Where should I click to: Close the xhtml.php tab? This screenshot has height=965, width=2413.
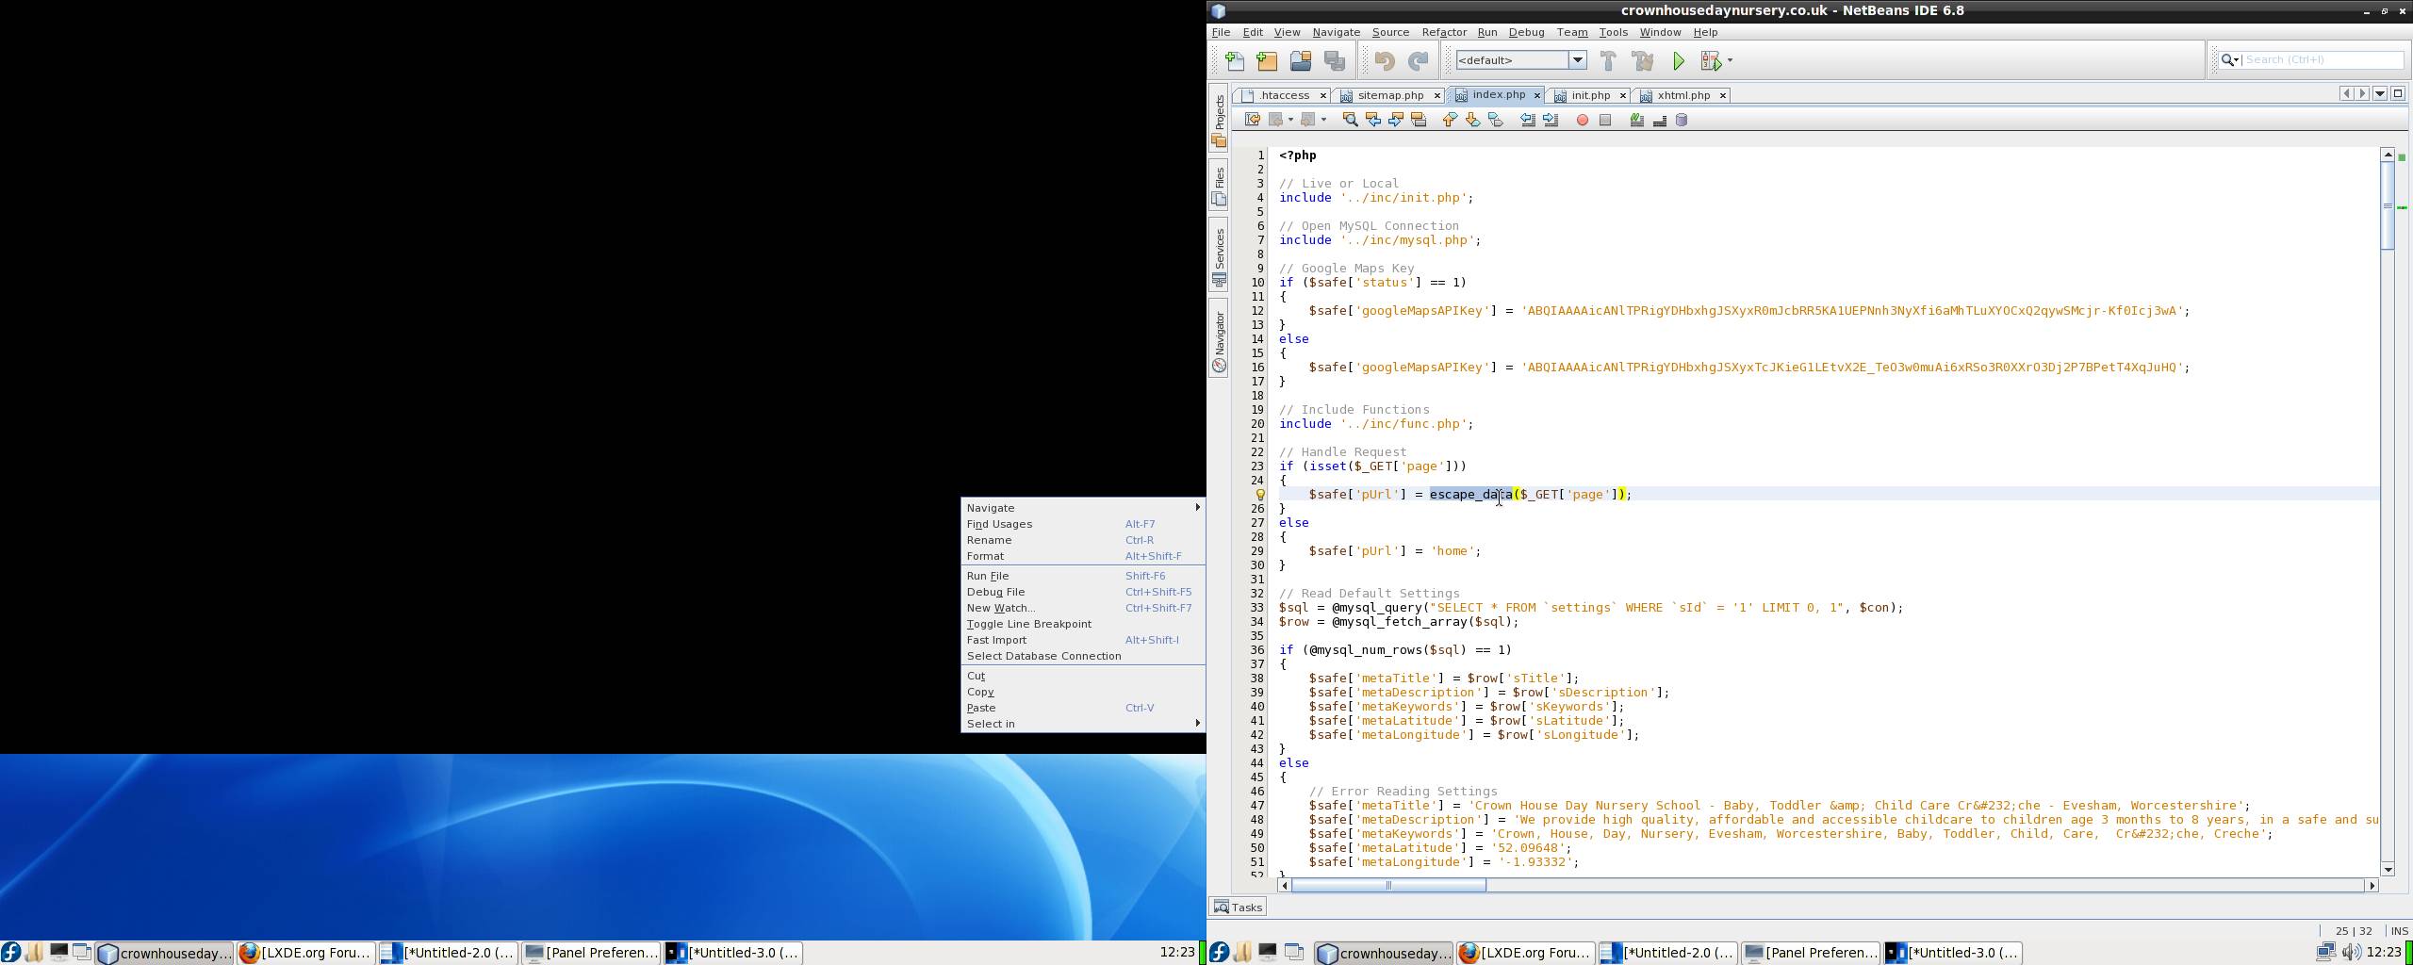click(1722, 95)
